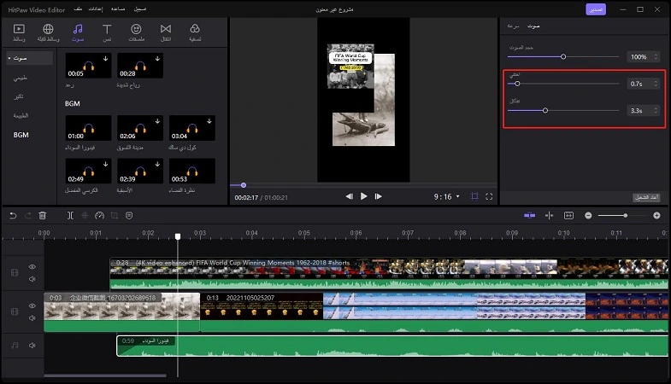671x384 pixels.
Task: Enter fullscreen preview mode
Action: (489, 196)
